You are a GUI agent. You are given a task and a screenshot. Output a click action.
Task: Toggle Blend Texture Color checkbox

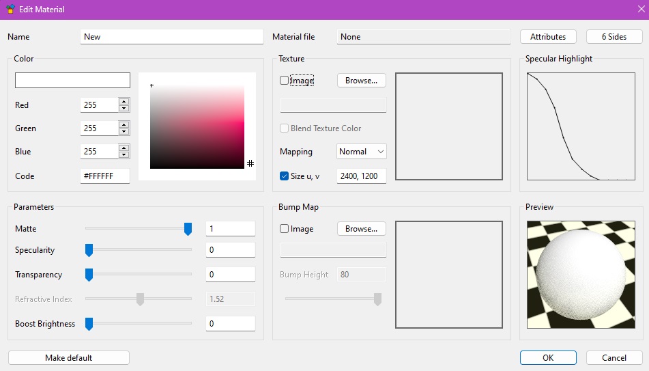[x=284, y=128]
